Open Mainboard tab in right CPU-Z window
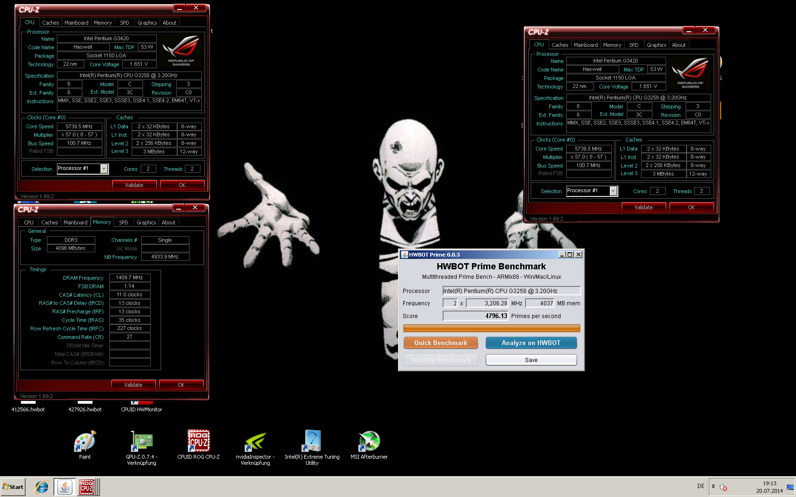This screenshot has height=497, width=796. click(x=586, y=45)
